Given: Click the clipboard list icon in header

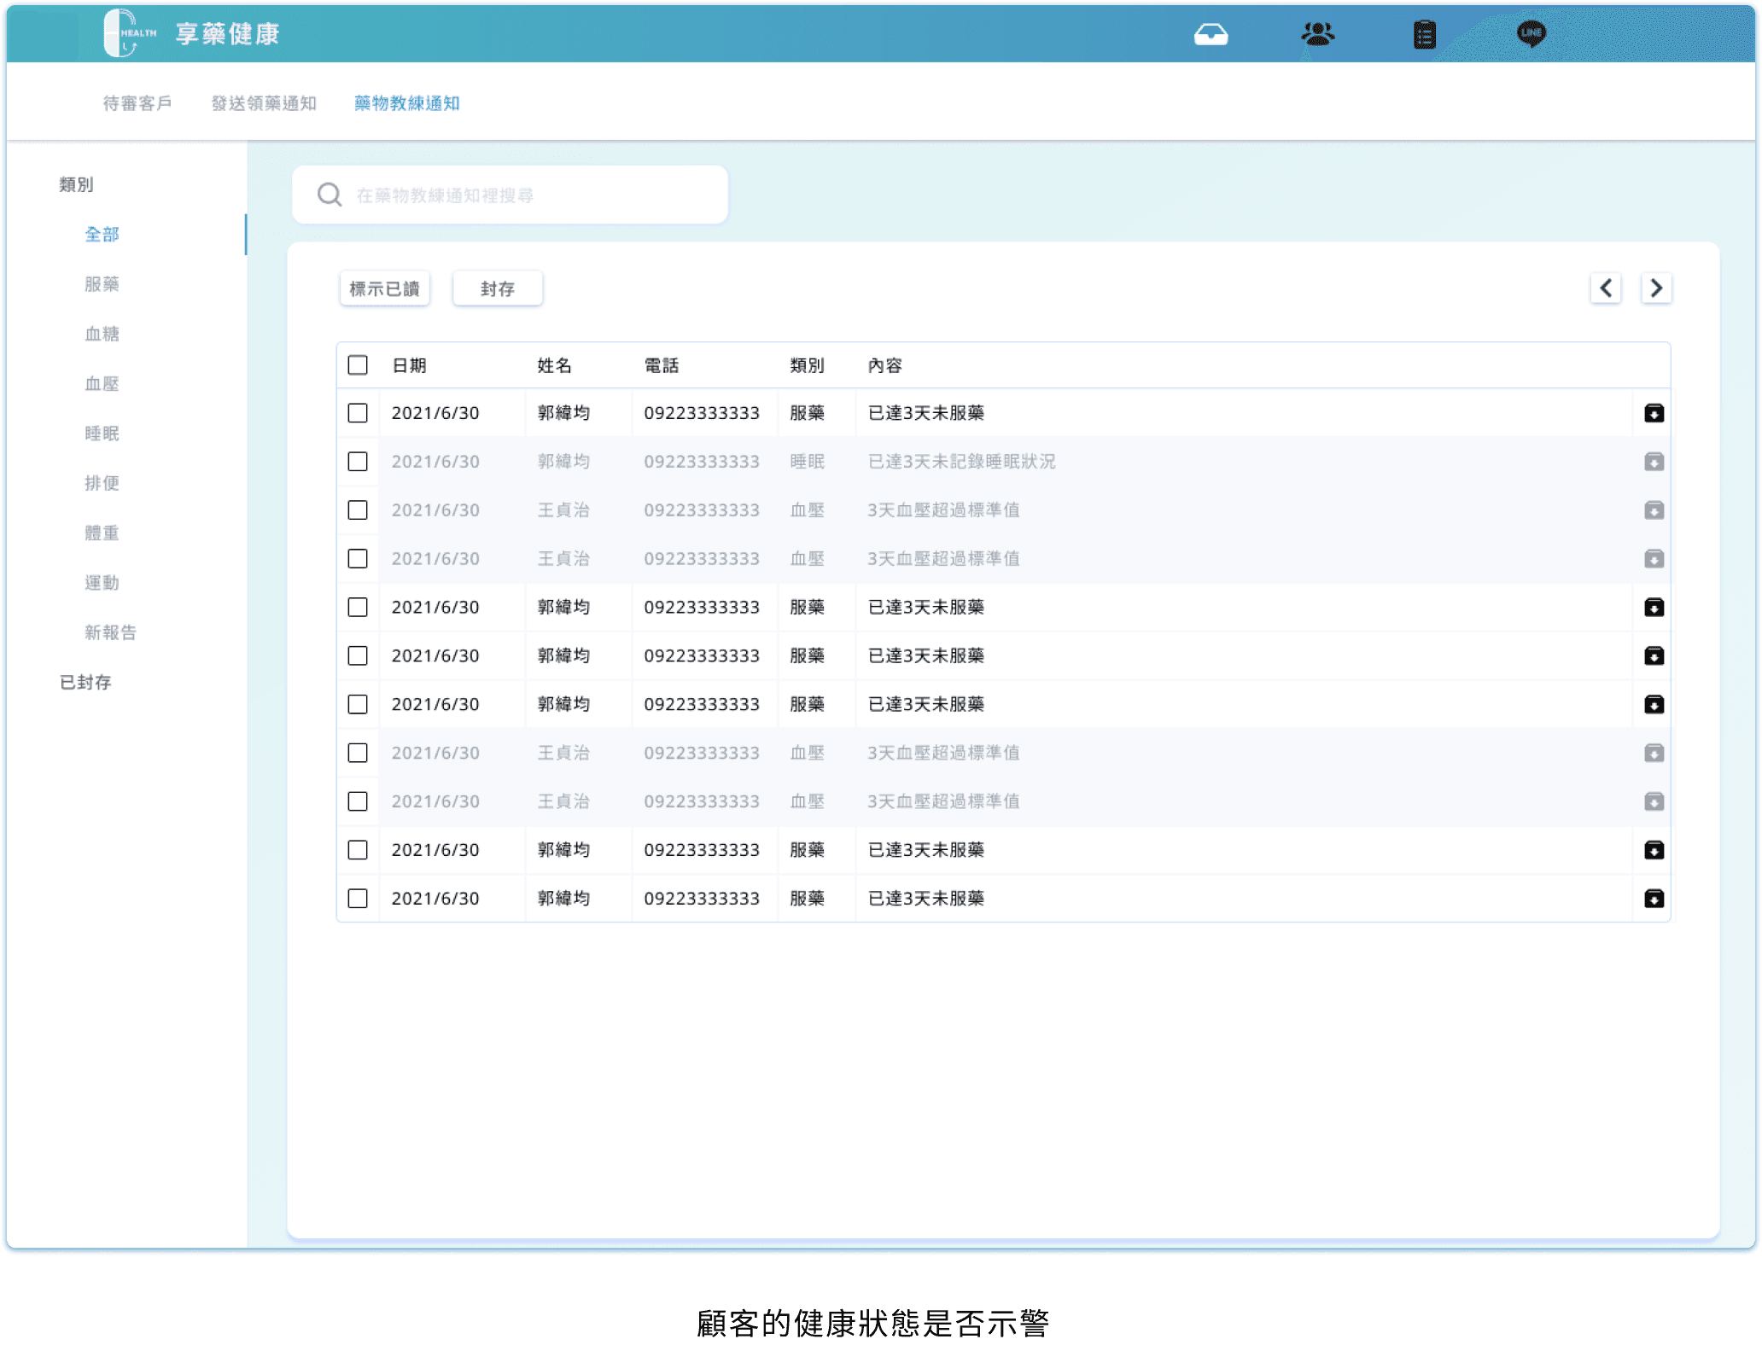Looking at the screenshot, I should (x=1424, y=34).
